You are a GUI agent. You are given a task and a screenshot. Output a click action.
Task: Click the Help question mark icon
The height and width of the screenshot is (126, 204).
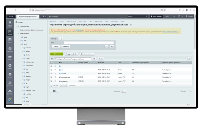[186, 16]
